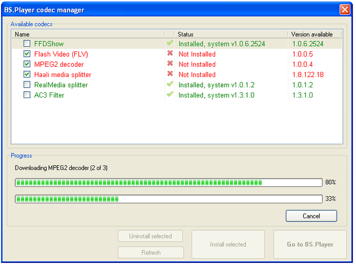Viewport: 356px width, 266px height.
Task: Enable the FFDShow checkbox
Action: [x=27, y=44]
